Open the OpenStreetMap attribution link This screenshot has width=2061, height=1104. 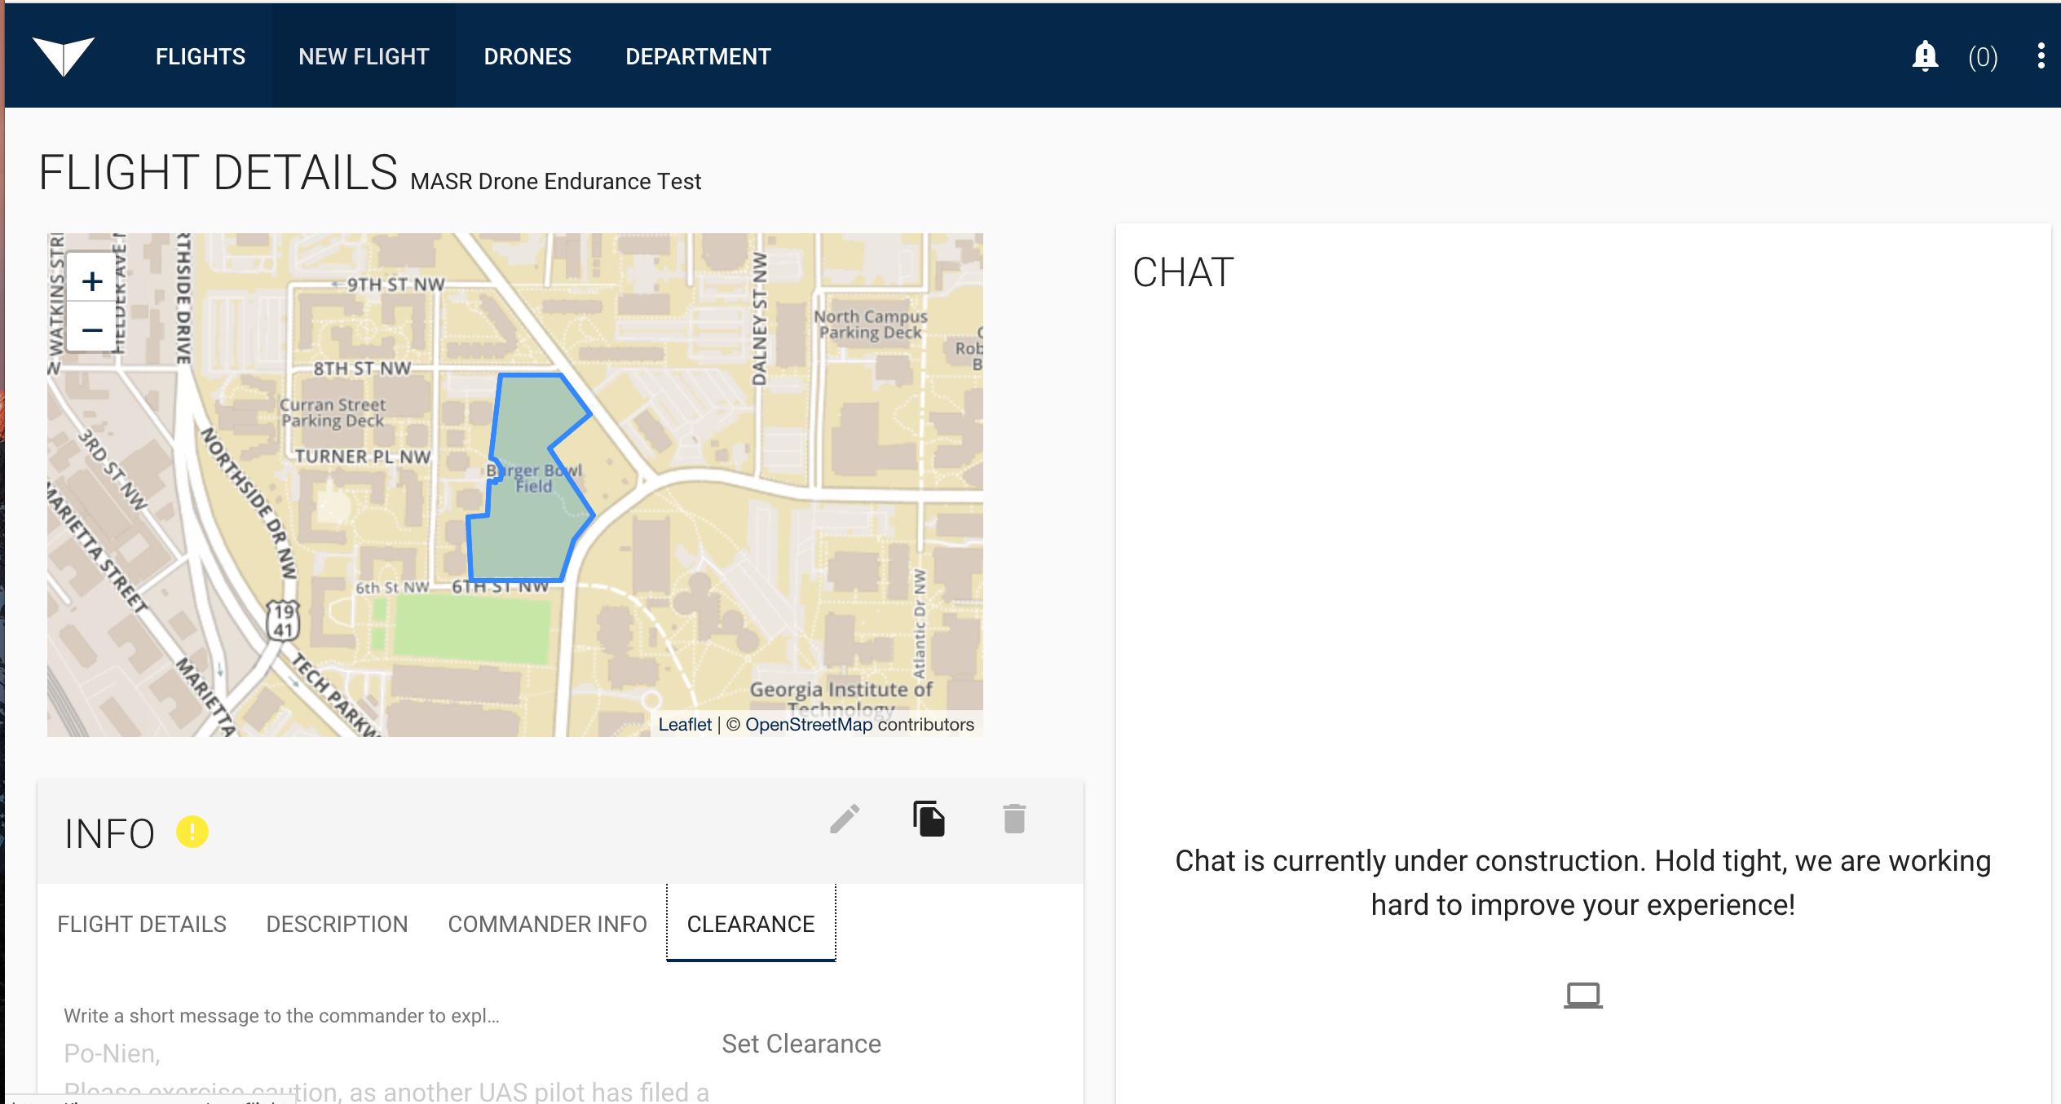pos(809,724)
